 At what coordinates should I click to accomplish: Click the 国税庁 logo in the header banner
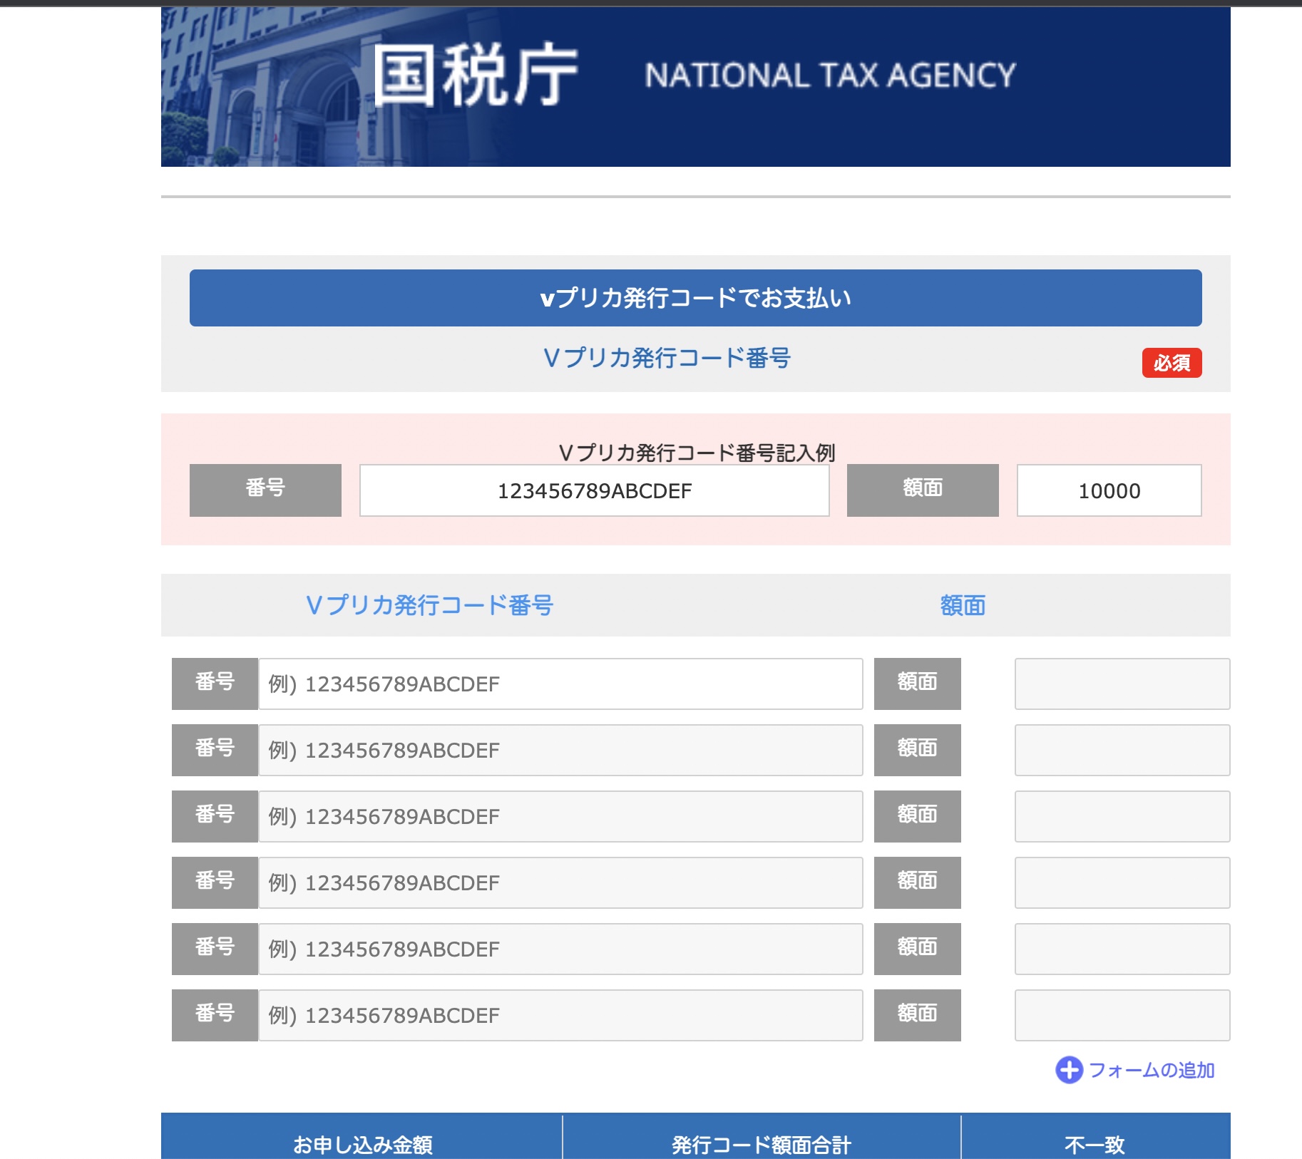pyautogui.click(x=475, y=75)
